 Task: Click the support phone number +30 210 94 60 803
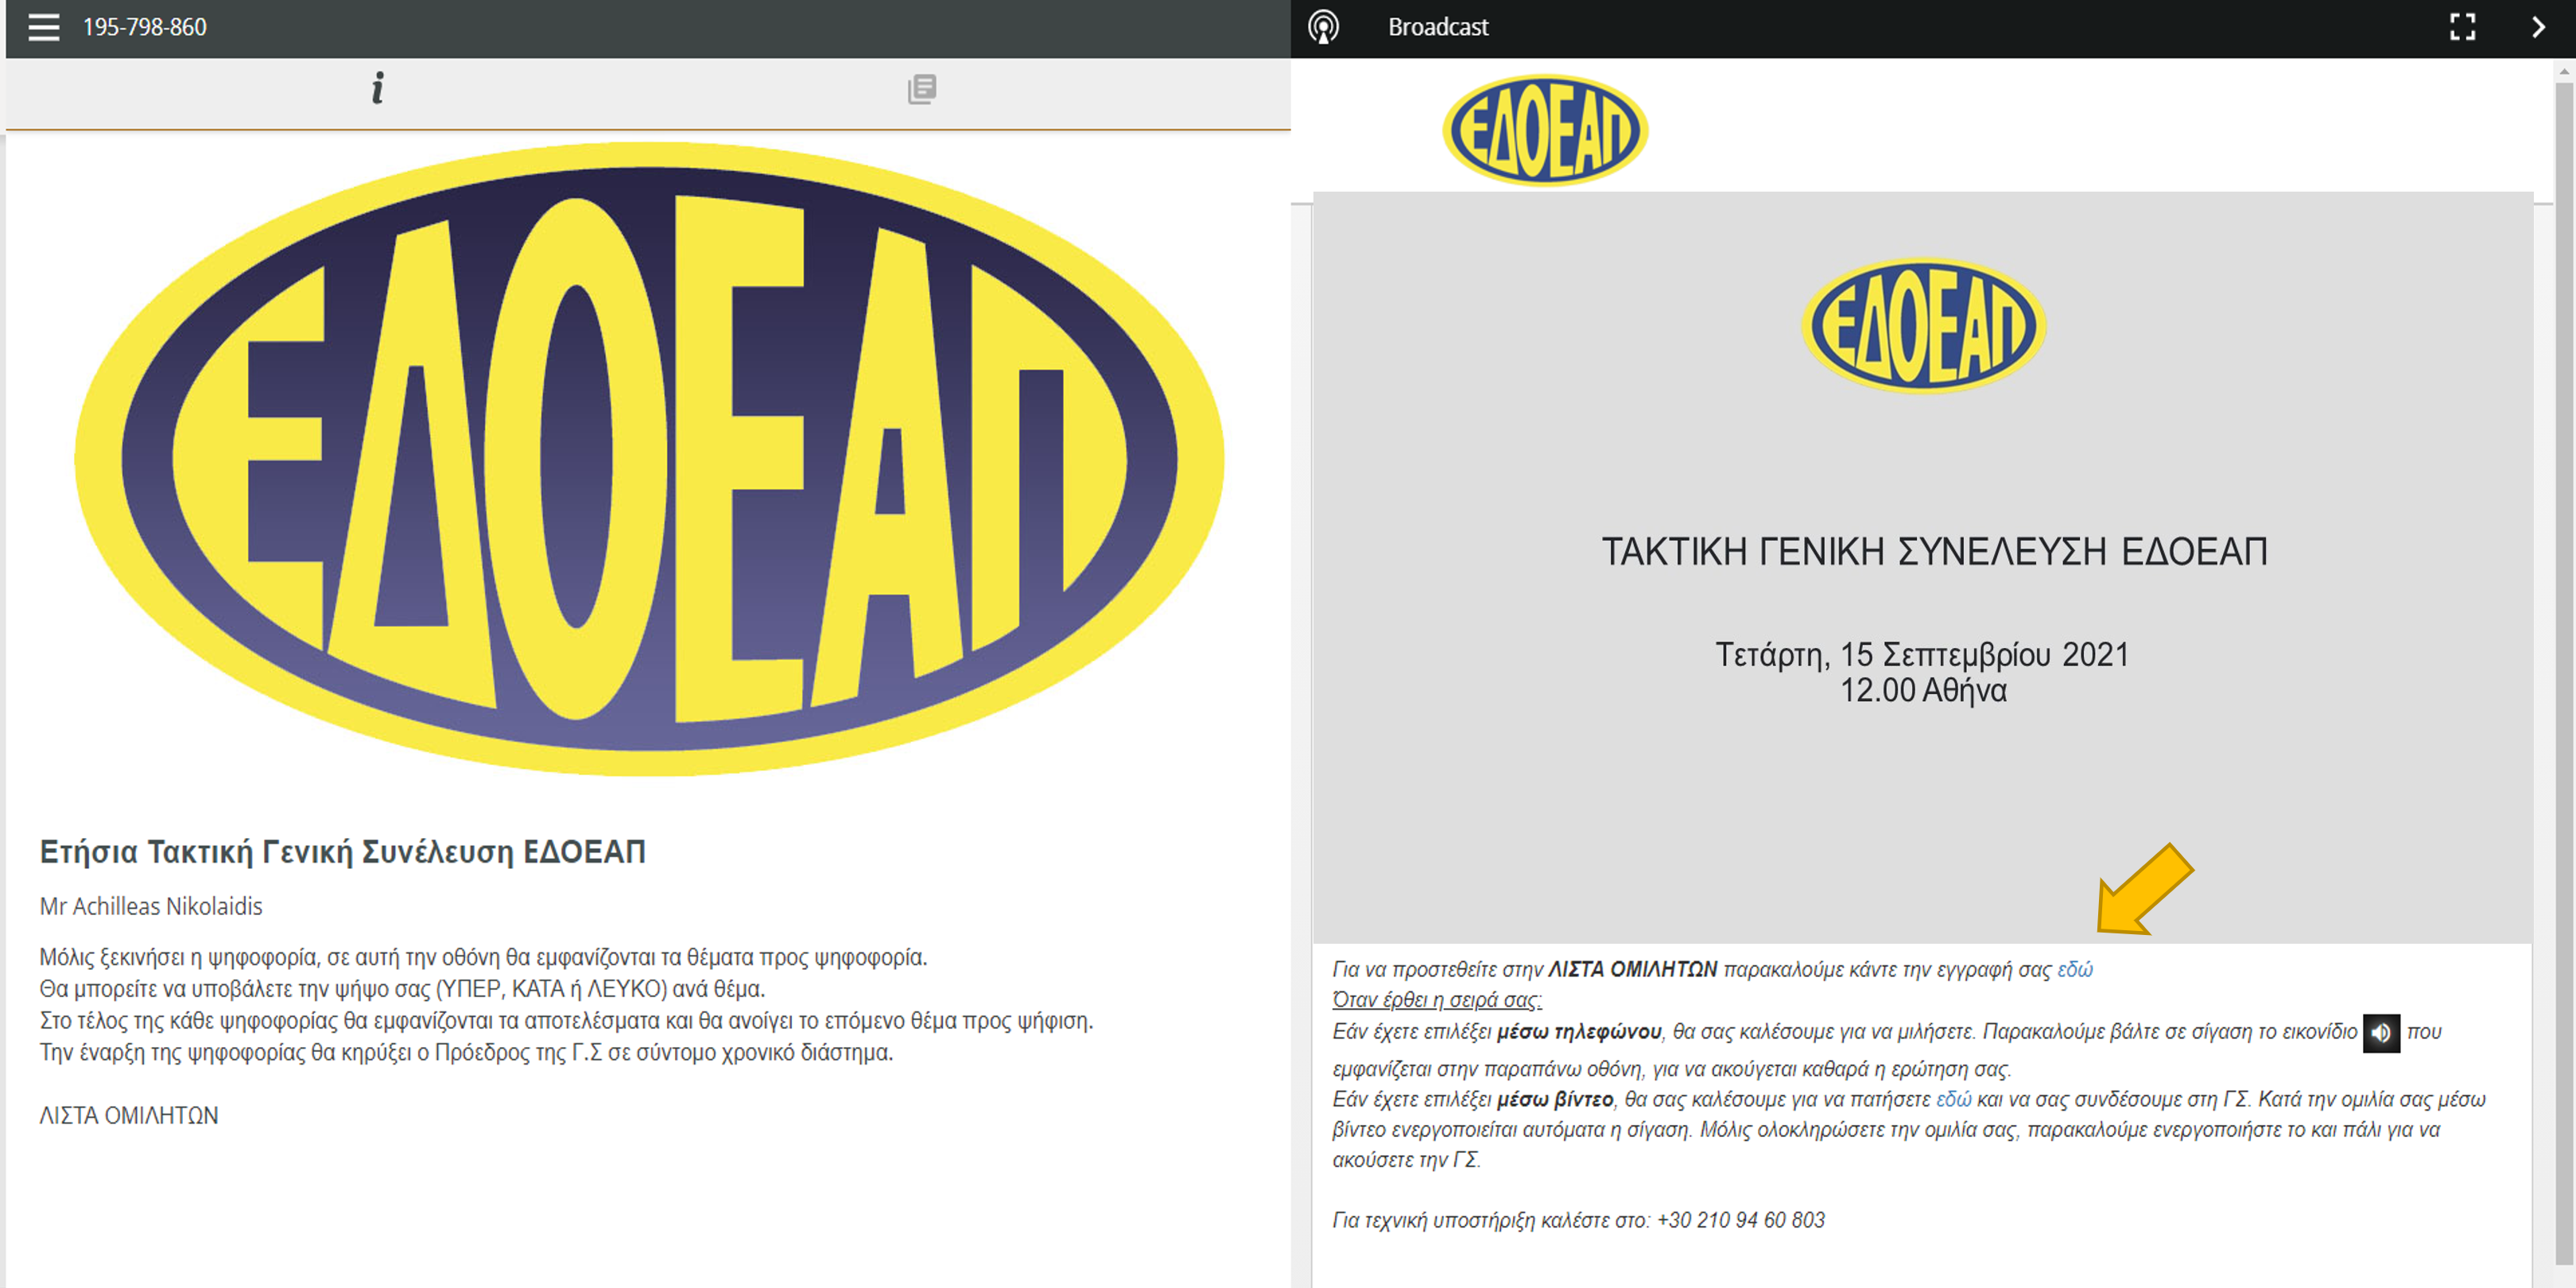pyautogui.click(x=1741, y=1220)
